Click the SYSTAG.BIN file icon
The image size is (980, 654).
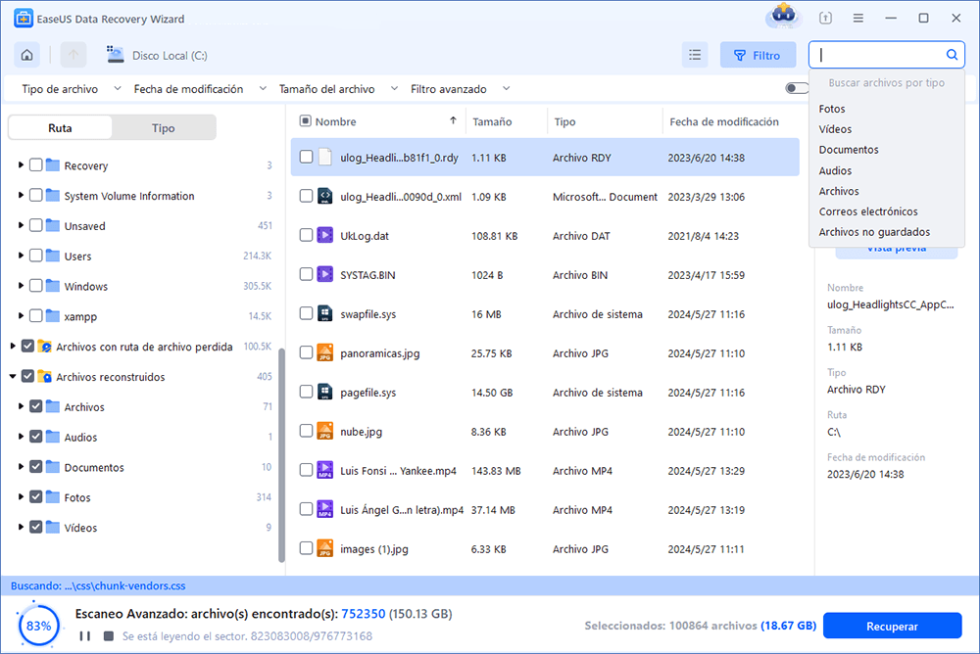(x=325, y=274)
